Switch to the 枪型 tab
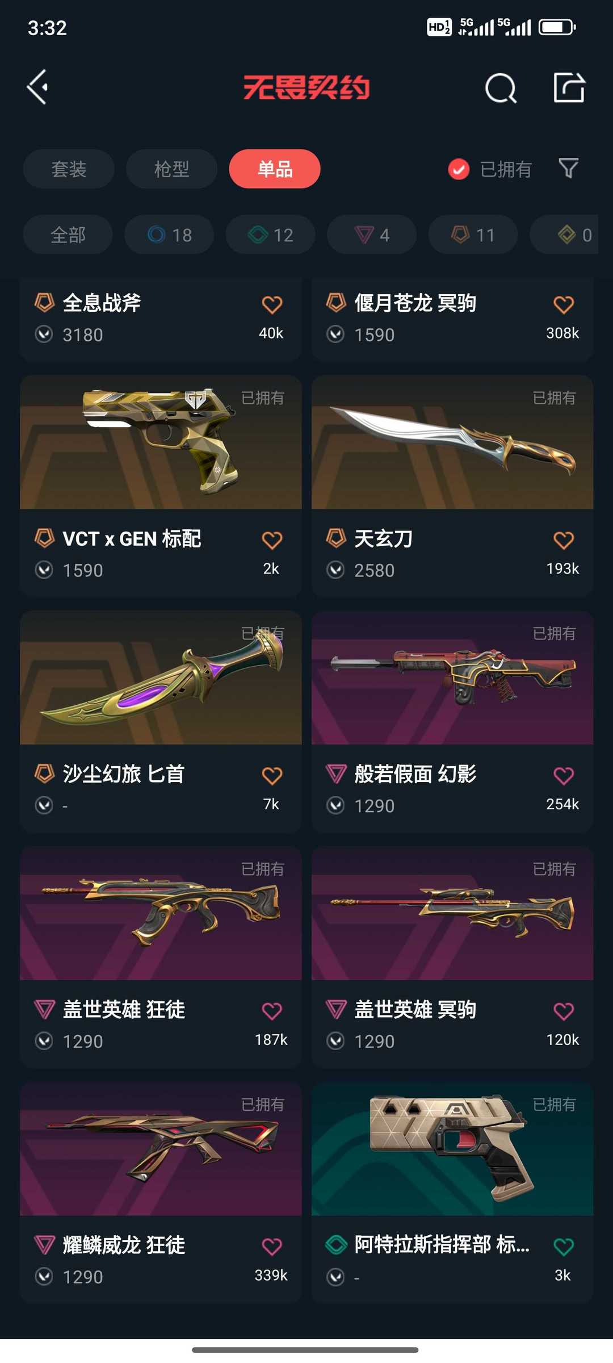 click(171, 169)
